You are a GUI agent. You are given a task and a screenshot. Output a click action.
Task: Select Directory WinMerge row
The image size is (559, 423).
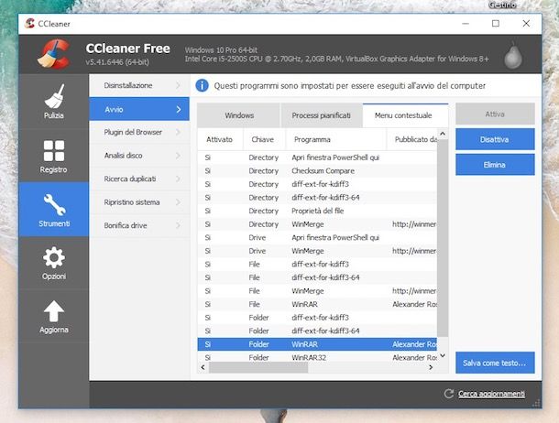317,224
